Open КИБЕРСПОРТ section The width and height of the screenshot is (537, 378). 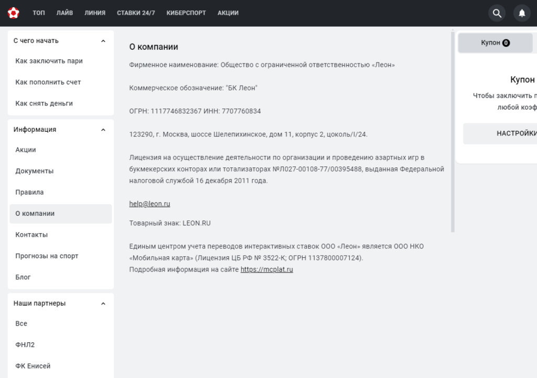186,13
